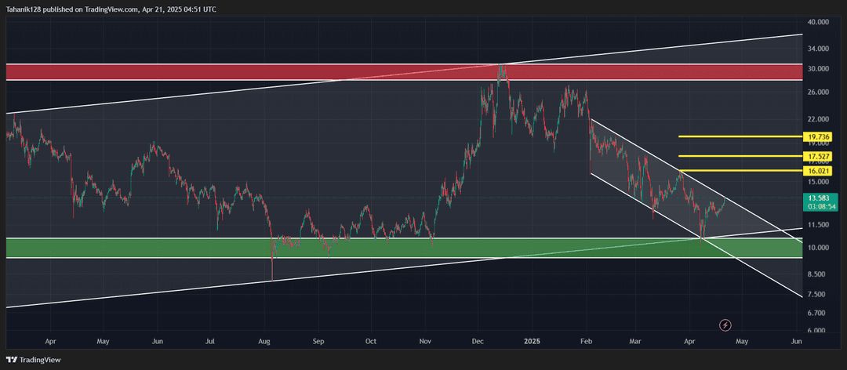Click the 2025 label on time axis
The image size is (847, 370).
point(532,341)
